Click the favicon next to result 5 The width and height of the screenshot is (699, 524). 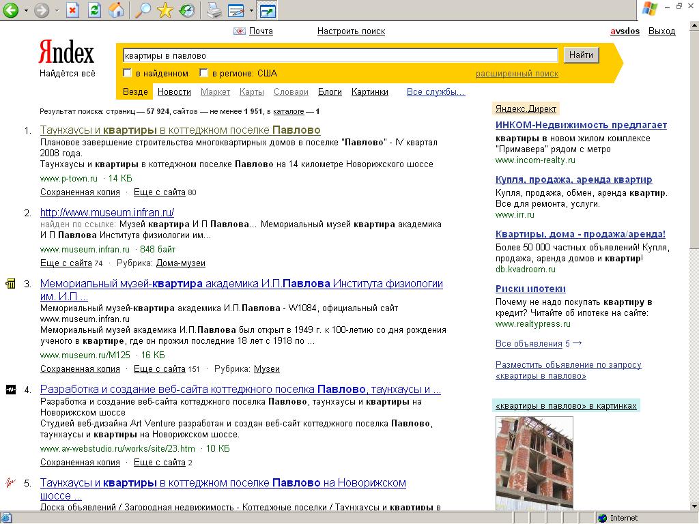point(11,482)
